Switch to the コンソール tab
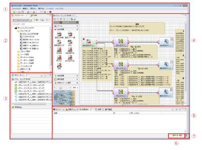 click(59, 109)
